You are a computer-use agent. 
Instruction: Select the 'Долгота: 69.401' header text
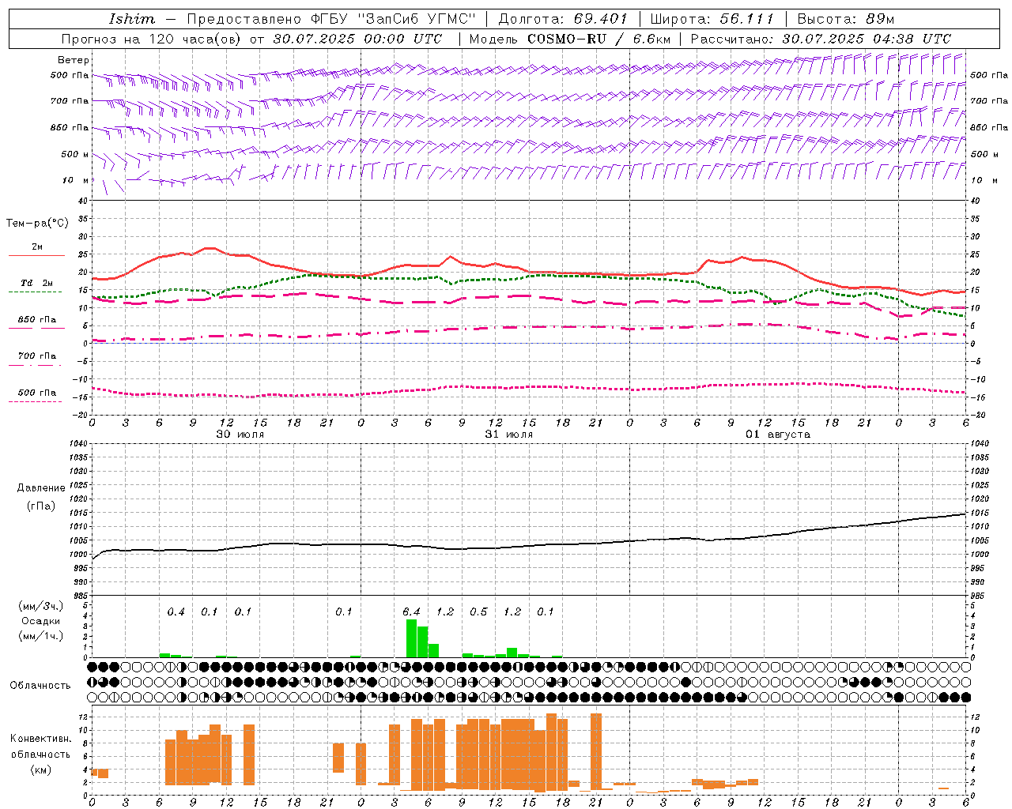click(x=563, y=19)
